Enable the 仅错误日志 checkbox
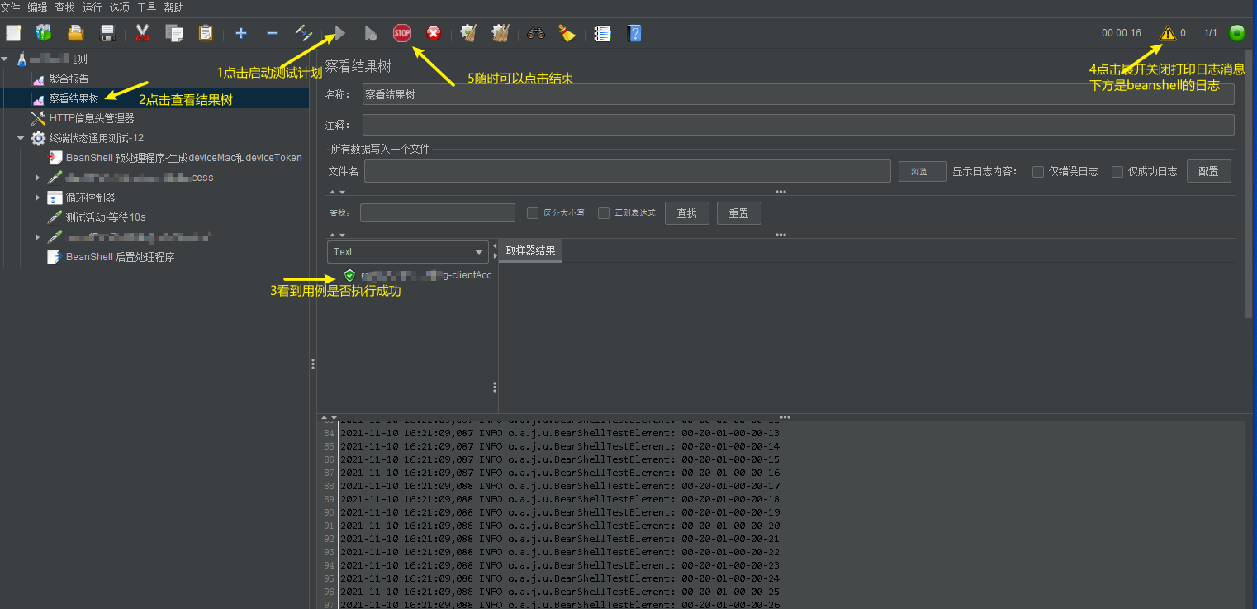Viewport: 1257px width, 609px height. [1038, 172]
